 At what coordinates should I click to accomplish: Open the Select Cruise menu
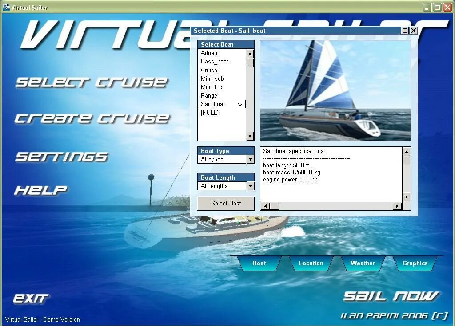(92, 82)
